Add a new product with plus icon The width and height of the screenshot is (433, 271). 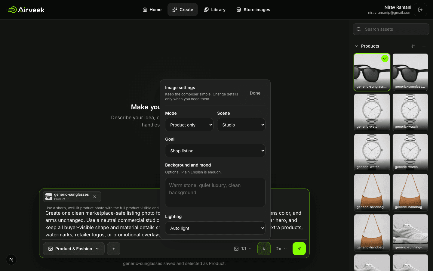[424, 46]
